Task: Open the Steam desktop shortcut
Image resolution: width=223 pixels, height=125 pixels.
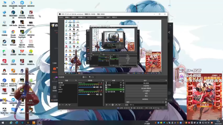Action: [4, 43]
